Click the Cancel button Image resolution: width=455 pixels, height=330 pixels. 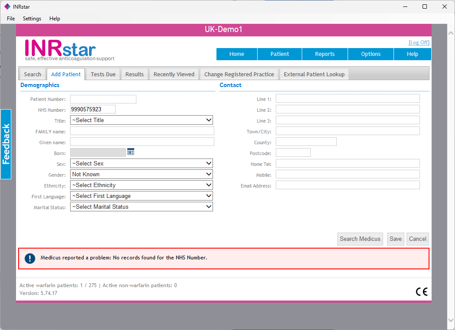[x=418, y=239]
